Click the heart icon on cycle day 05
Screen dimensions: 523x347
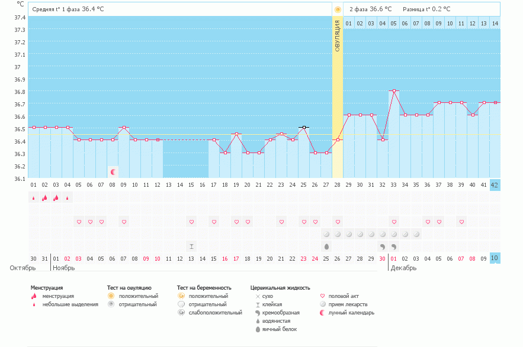point(79,222)
